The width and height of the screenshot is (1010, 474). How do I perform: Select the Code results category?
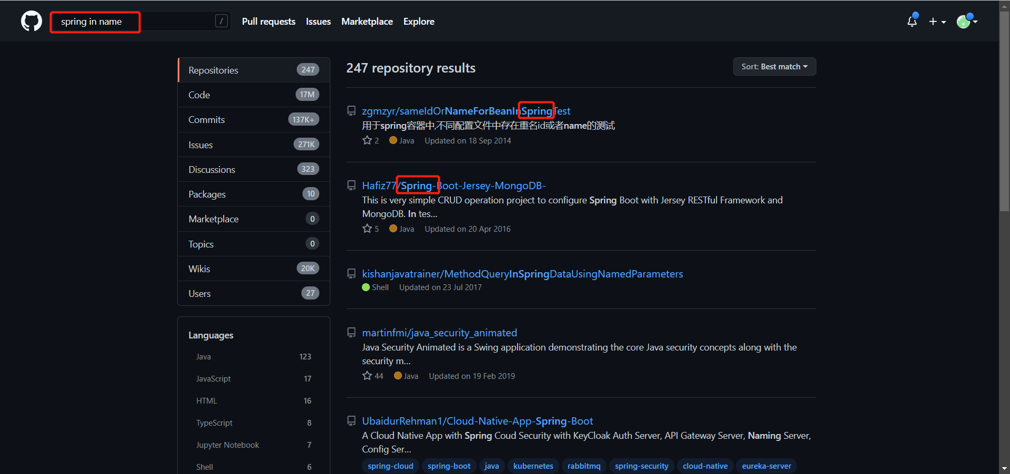[254, 95]
